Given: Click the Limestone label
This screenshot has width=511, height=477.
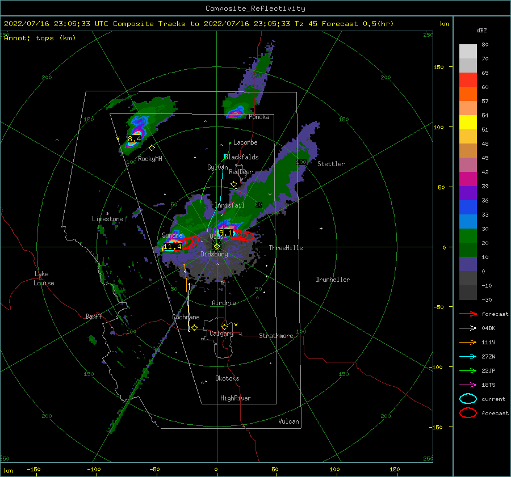Looking at the screenshot, I should pyautogui.click(x=107, y=219).
